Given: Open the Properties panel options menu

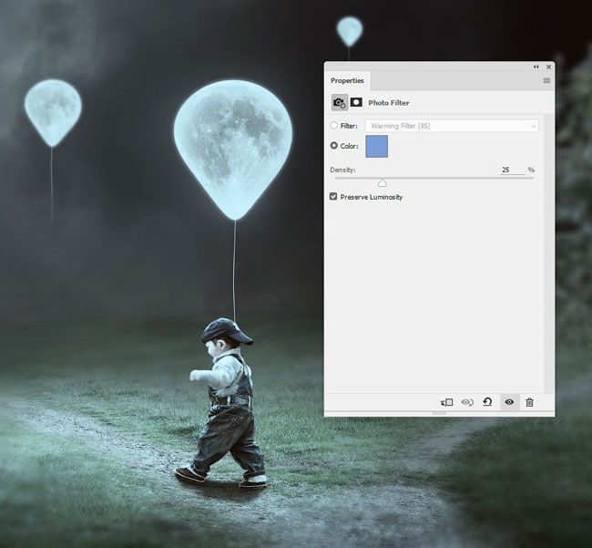Looking at the screenshot, I should click(546, 80).
